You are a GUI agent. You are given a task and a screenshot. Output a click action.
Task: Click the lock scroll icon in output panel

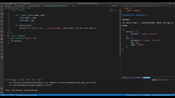pyautogui.click(x=168, y=80)
